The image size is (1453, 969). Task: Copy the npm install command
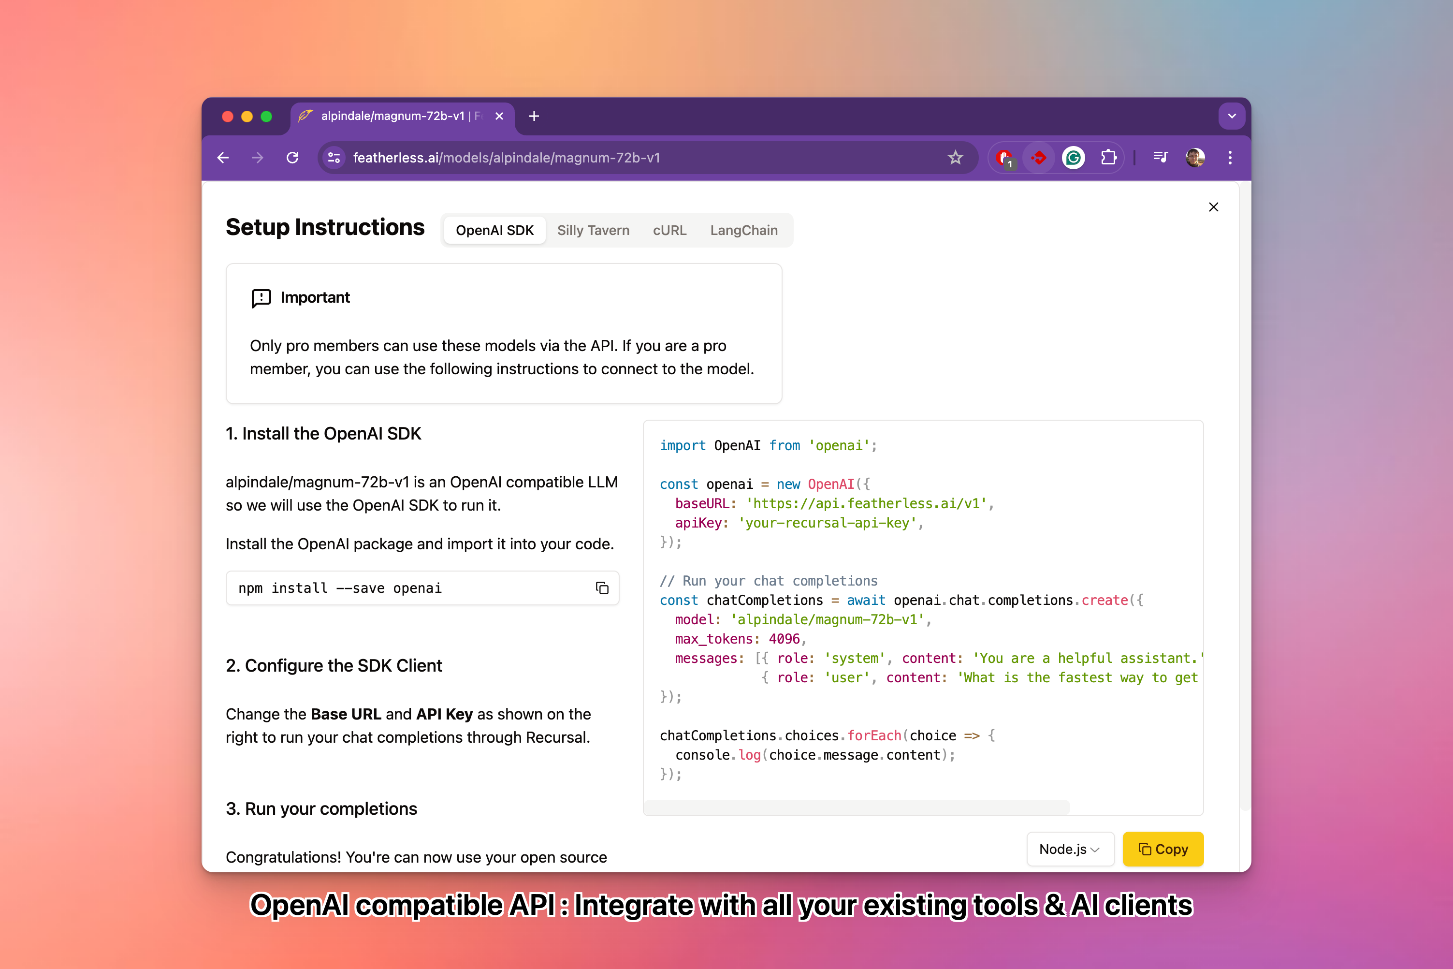coord(602,587)
